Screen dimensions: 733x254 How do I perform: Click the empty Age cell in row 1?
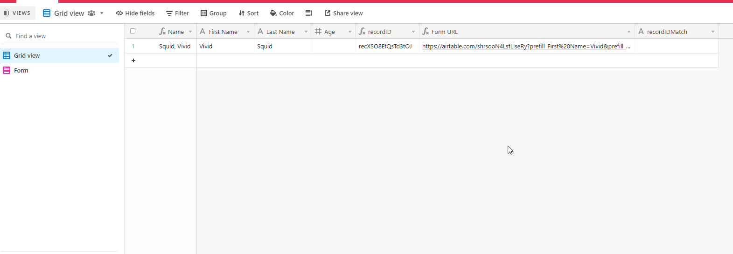click(x=334, y=46)
